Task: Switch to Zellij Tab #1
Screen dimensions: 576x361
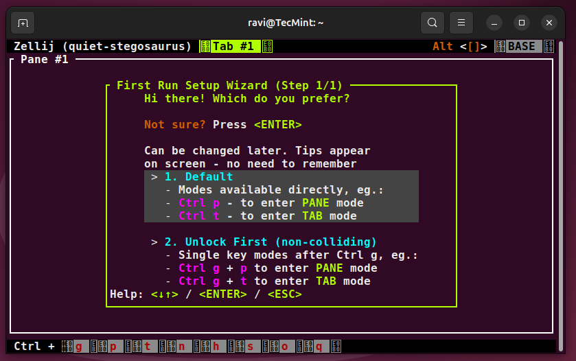Action: (233, 47)
